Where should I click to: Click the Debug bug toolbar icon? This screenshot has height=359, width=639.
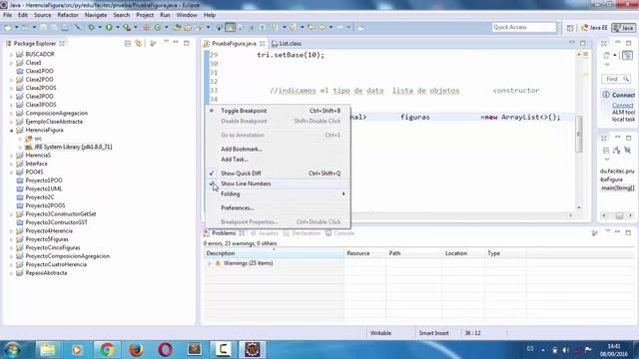pyautogui.click(x=92, y=27)
